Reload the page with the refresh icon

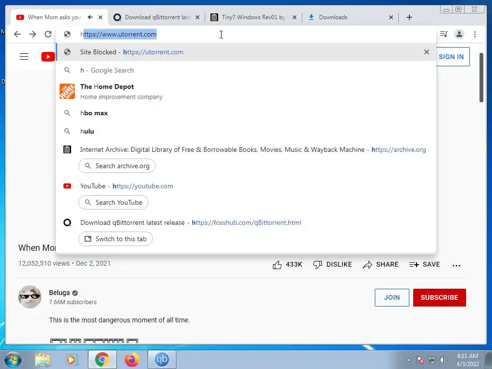tap(48, 34)
